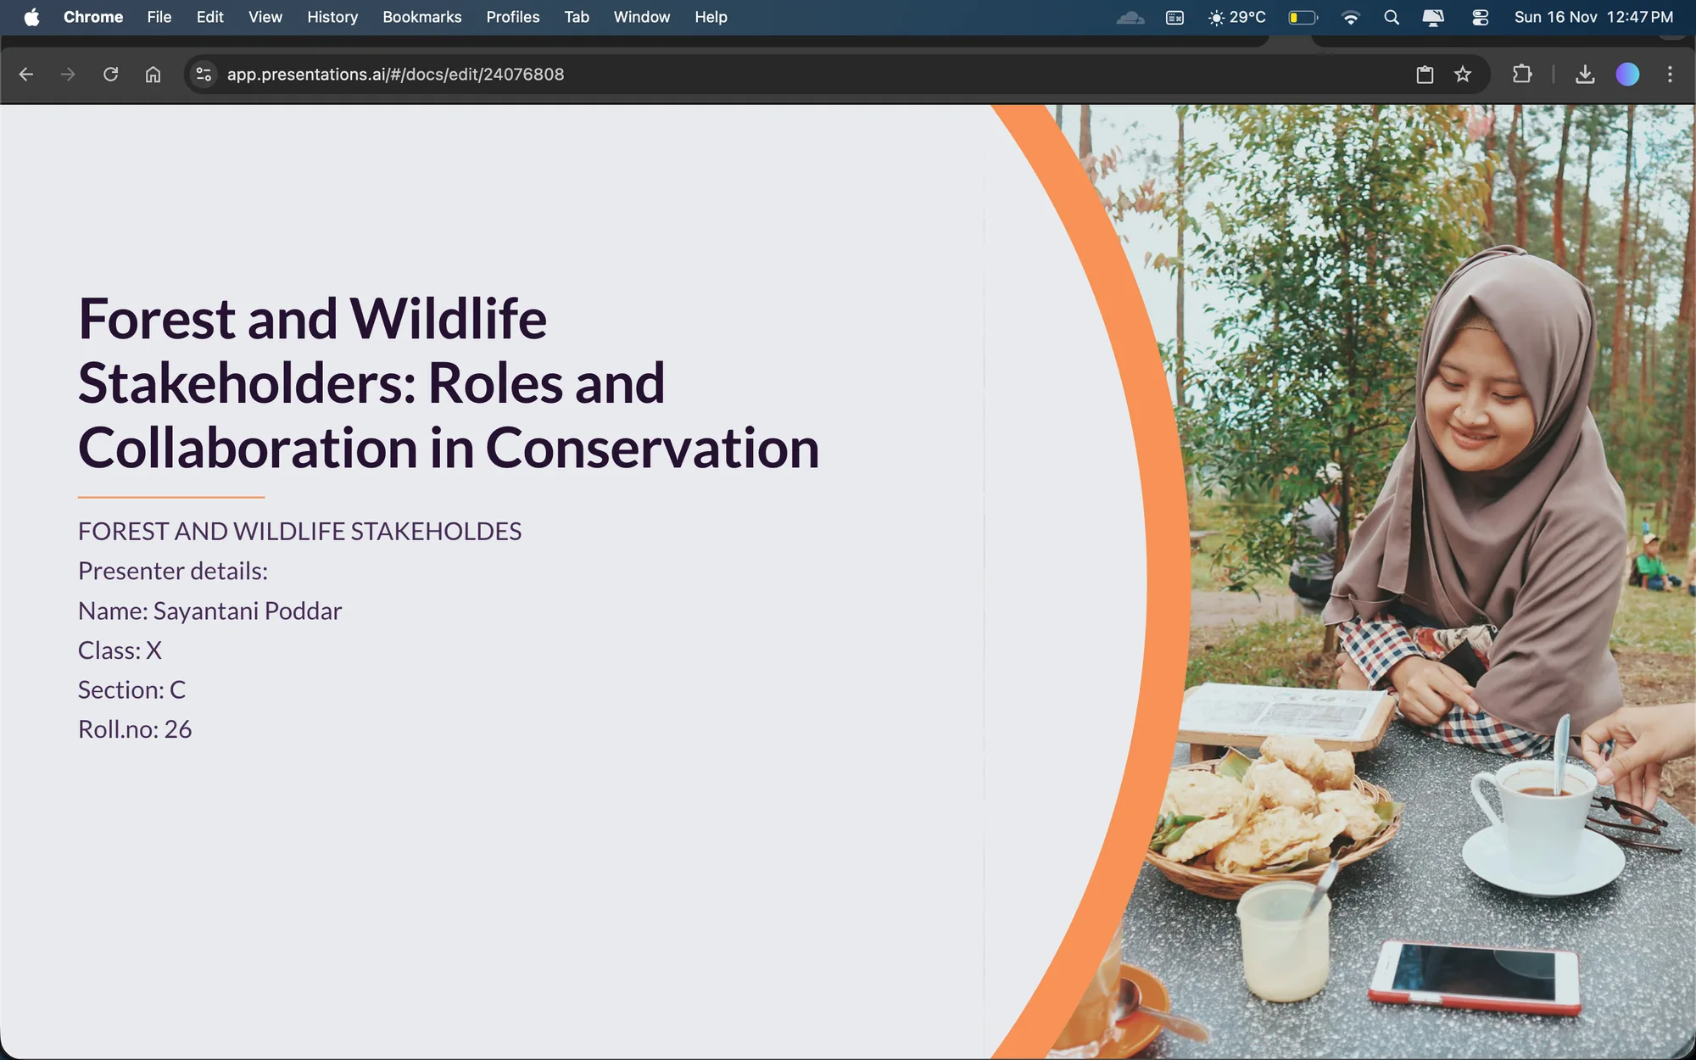Open the Tab menu

click(577, 17)
